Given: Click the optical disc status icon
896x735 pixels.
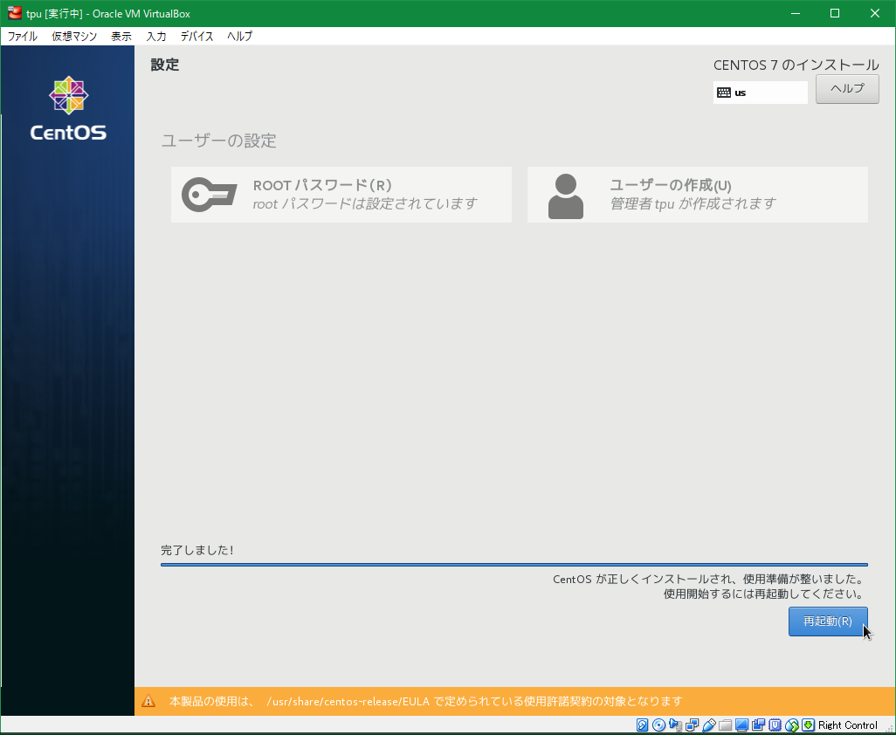Looking at the screenshot, I should [x=659, y=725].
